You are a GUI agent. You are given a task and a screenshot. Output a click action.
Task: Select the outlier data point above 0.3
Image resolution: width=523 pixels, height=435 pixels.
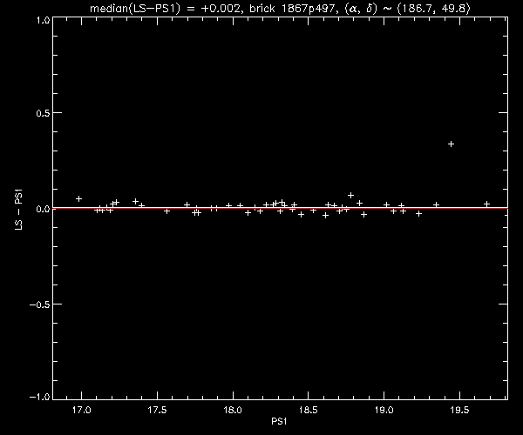coord(451,144)
